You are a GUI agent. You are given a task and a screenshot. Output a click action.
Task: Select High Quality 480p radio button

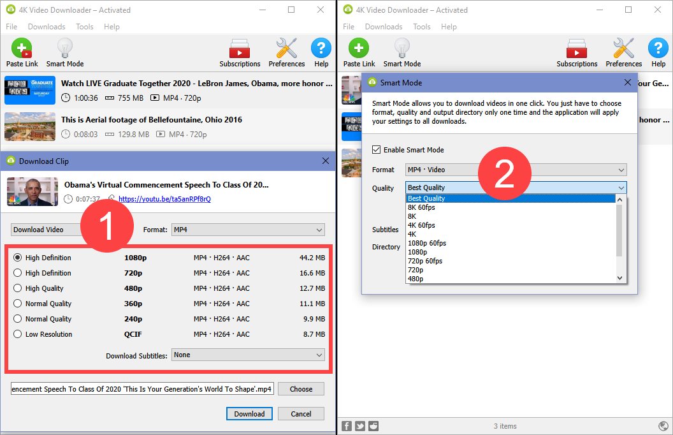[18, 288]
